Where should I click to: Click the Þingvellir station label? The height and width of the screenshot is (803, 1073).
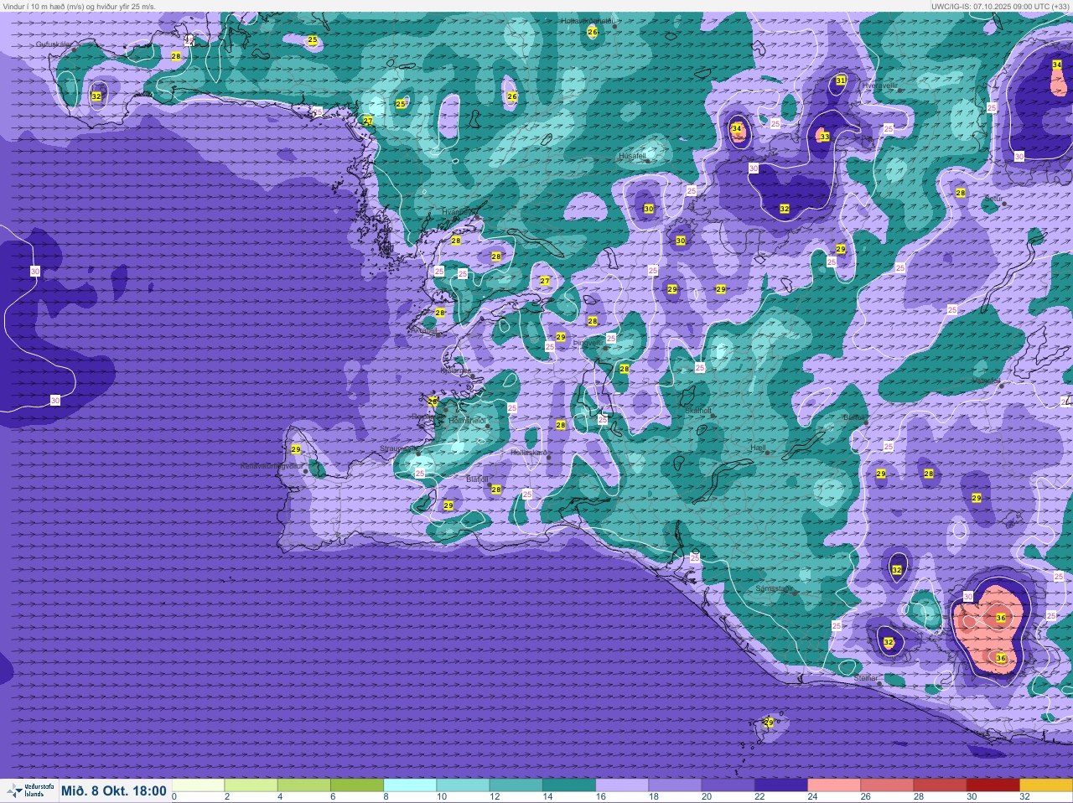tap(587, 343)
